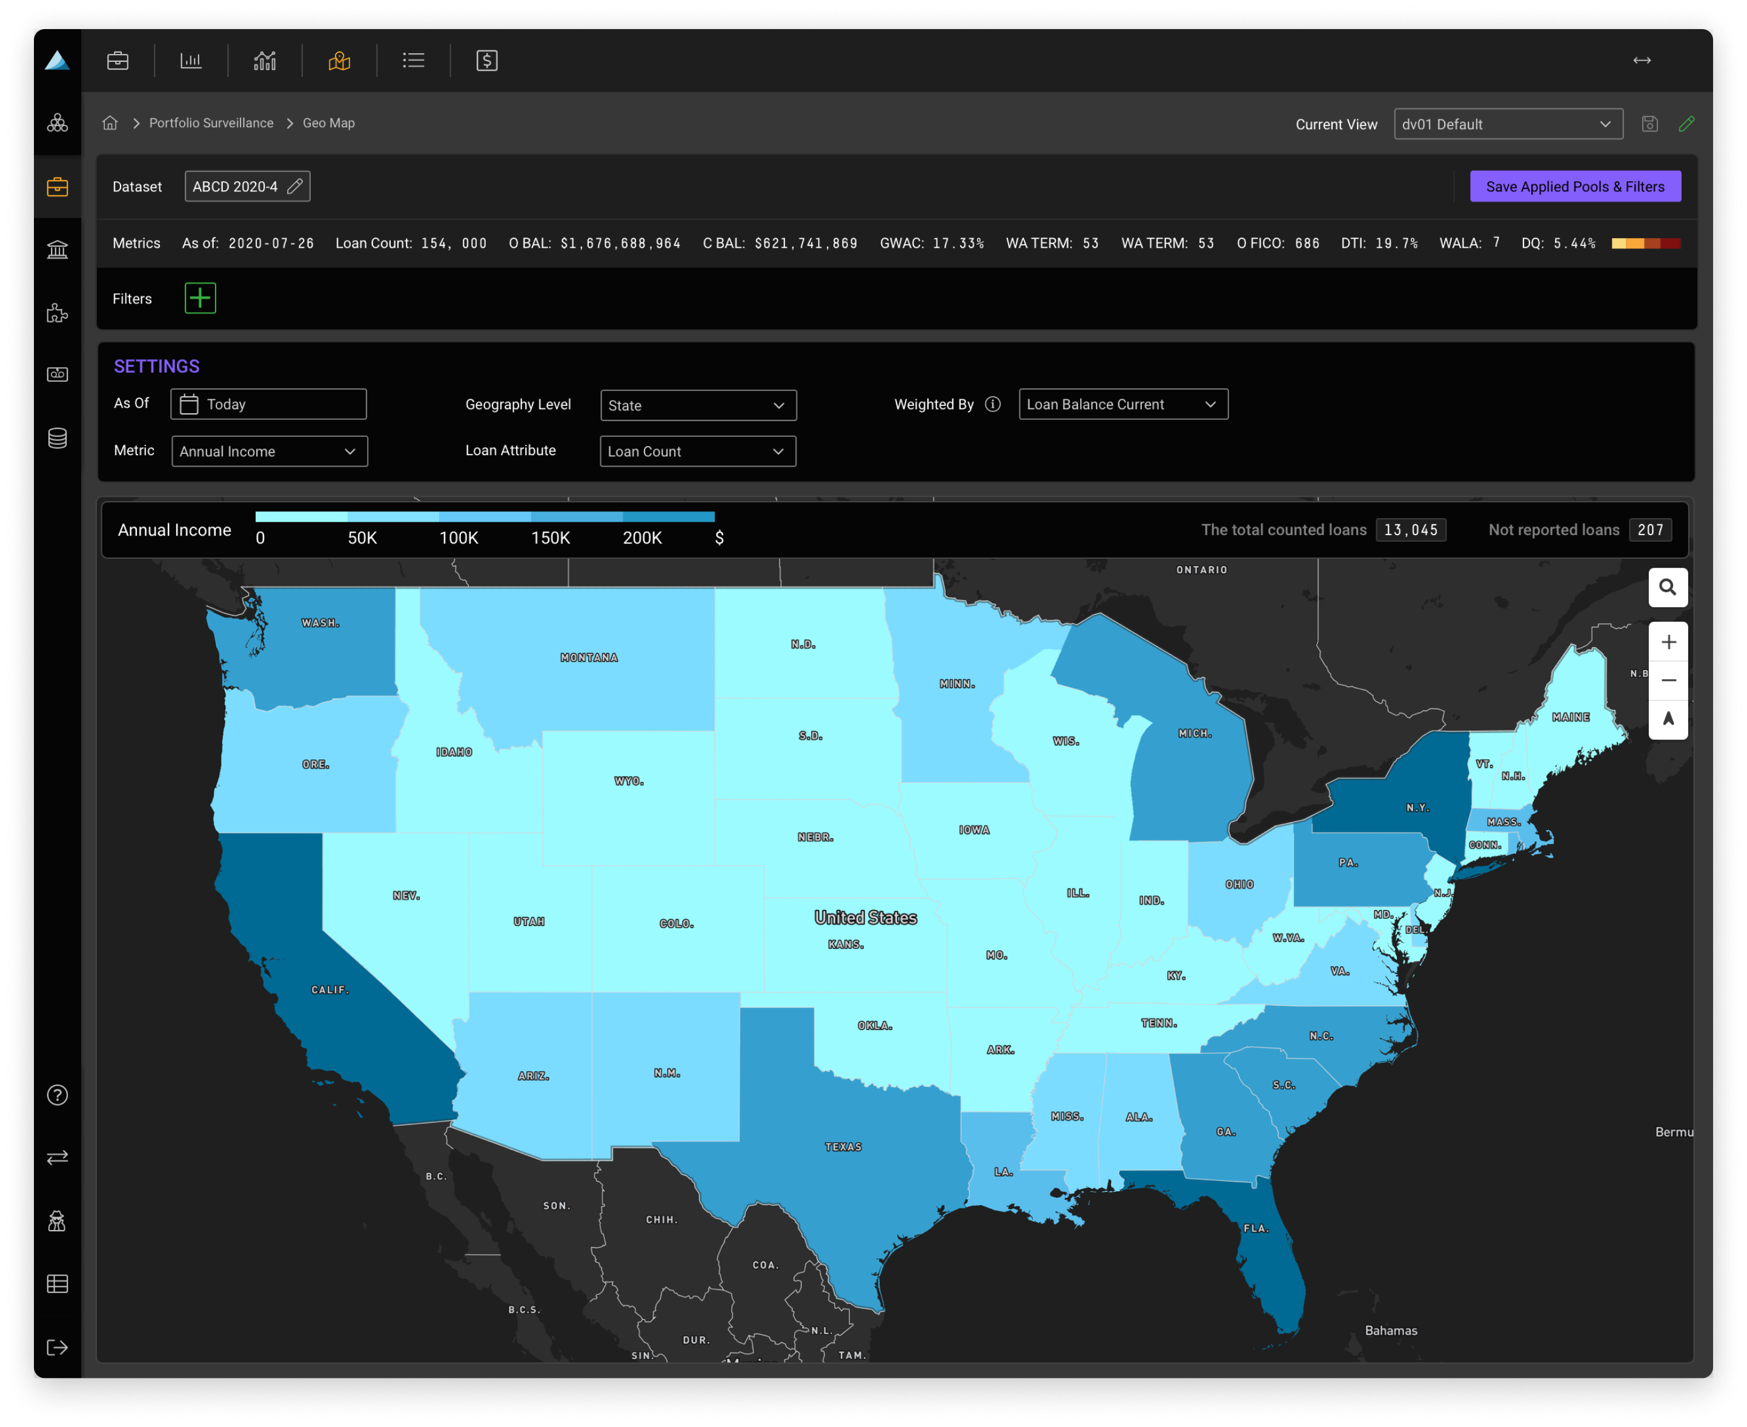Viewport: 1747px width, 1427px height.
Task: Edit dataset ABCD 2020-4 pencil icon
Action: 295,187
